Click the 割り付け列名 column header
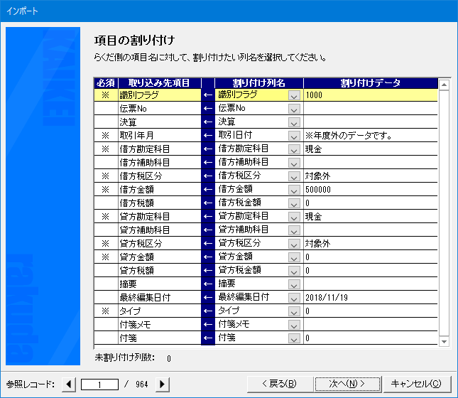Viewport: 458px width, 398px height. [259, 83]
